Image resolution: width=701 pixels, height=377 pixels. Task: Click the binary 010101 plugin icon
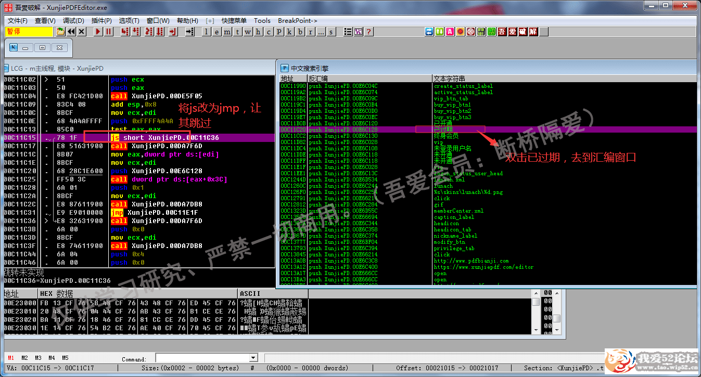(x=481, y=32)
